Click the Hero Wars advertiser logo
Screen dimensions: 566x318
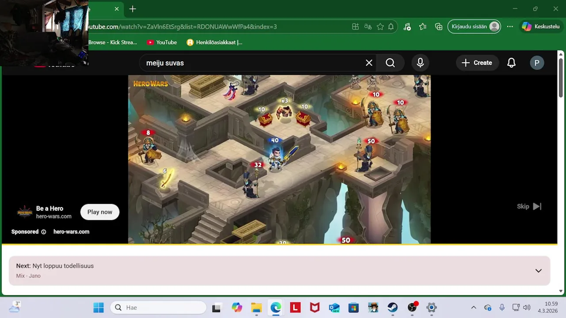tap(25, 212)
